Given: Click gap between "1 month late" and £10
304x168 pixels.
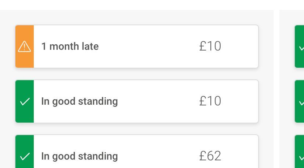Looking at the screenshot, I should [149, 46].
